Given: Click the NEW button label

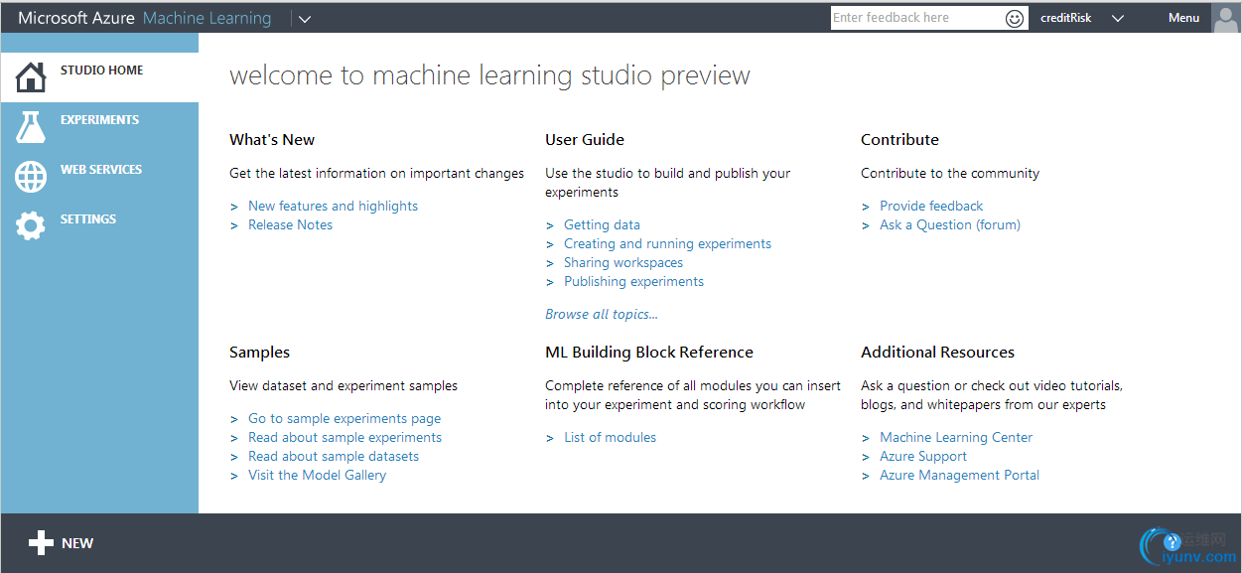Looking at the screenshot, I should [x=77, y=543].
